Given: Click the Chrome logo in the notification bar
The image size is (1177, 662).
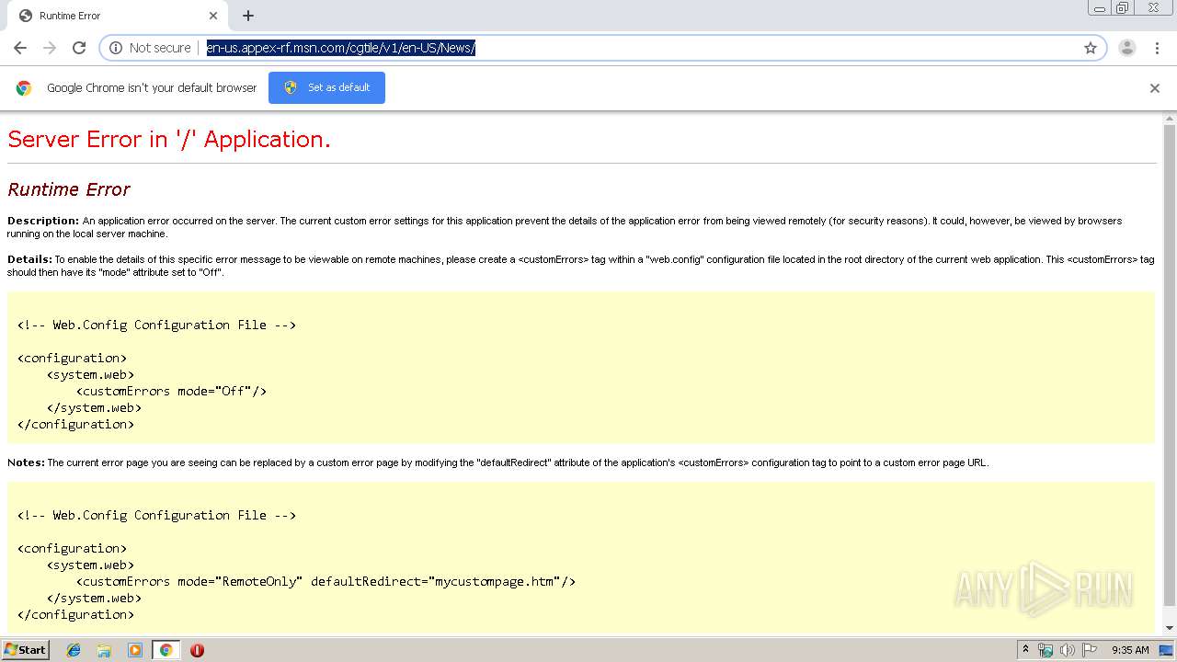Looking at the screenshot, I should point(24,88).
